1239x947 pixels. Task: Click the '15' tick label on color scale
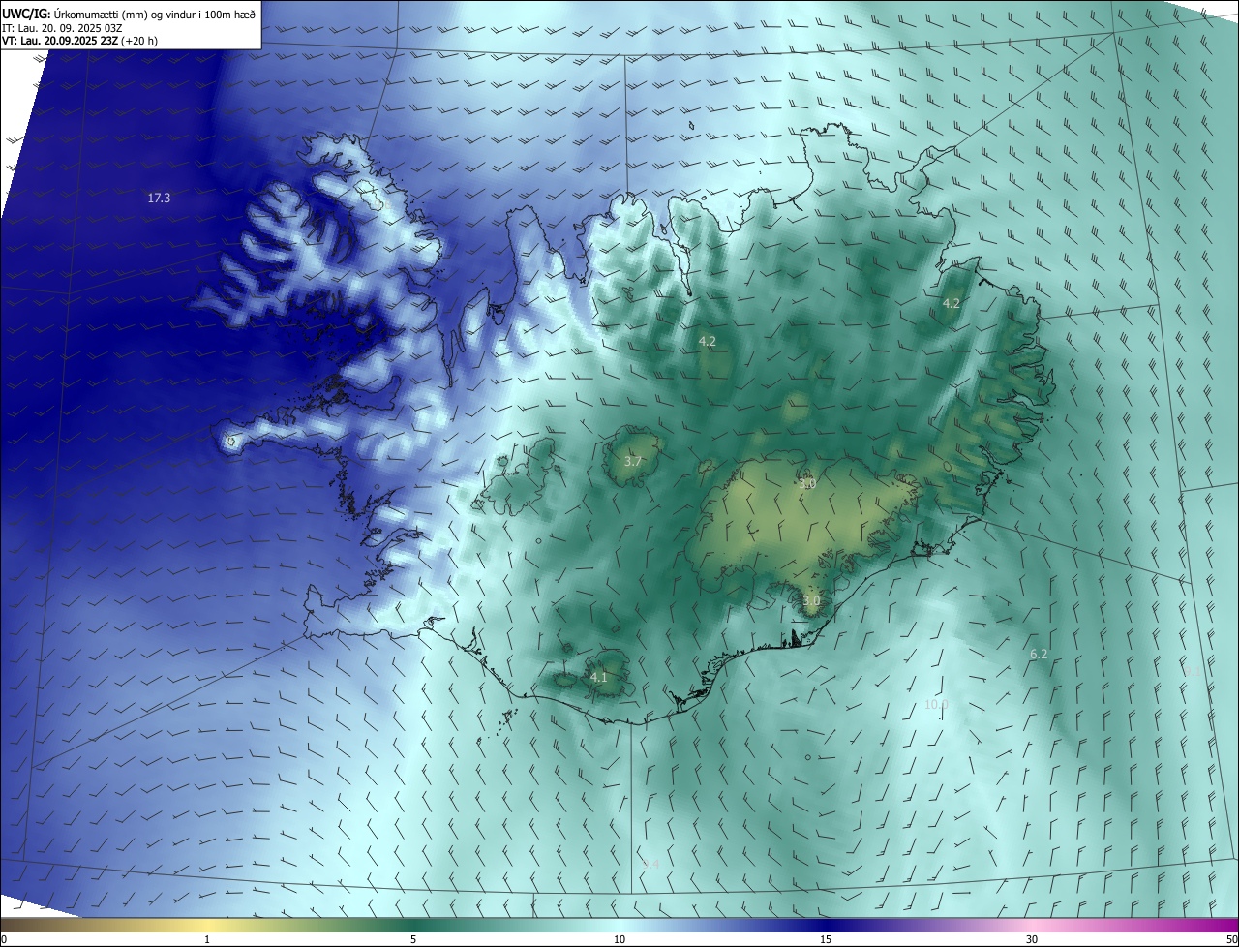coord(826,939)
